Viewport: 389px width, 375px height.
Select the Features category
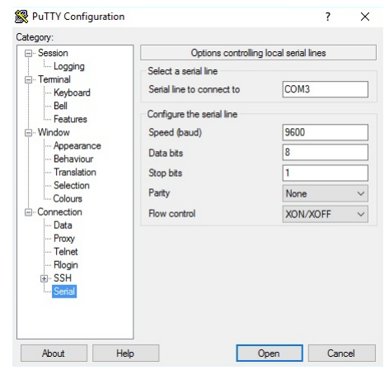tap(70, 119)
